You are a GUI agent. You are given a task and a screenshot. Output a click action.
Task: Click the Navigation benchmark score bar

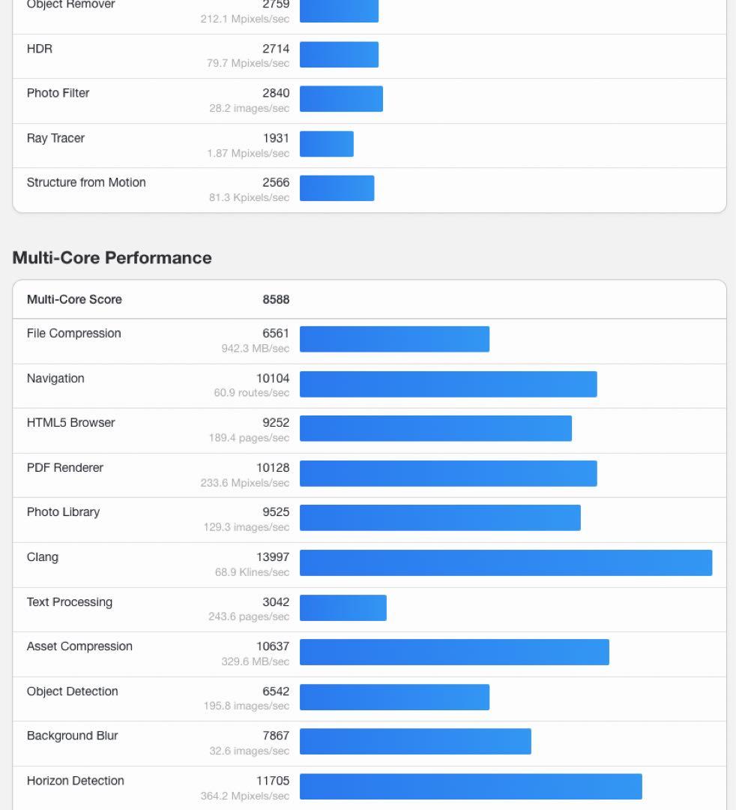(448, 384)
